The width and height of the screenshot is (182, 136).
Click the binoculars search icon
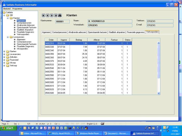[x=60, y=16]
